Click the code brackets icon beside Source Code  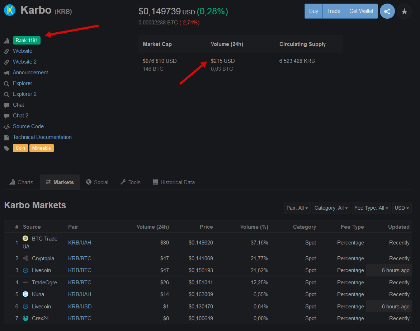click(x=7, y=127)
